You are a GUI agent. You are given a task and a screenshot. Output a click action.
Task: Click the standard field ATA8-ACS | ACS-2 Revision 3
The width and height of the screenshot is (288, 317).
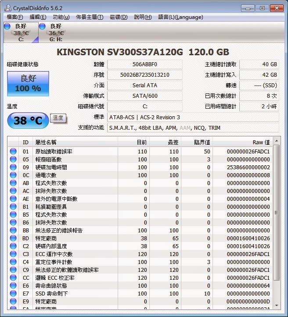tap(193, 117)
